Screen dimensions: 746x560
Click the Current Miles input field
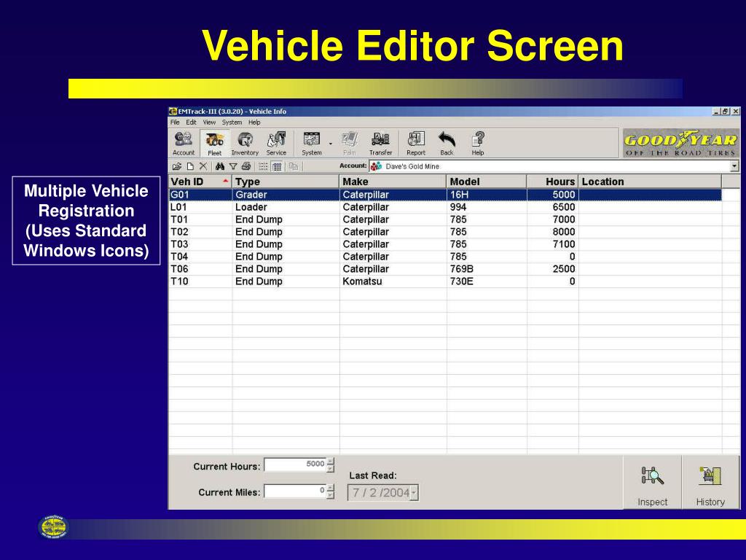296,491
